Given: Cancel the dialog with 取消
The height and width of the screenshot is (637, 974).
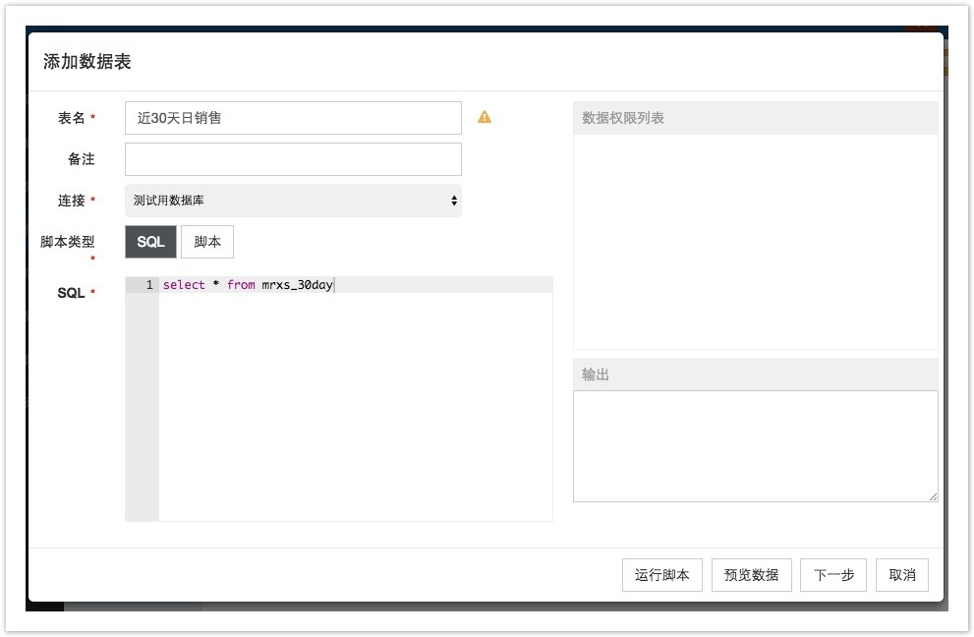Looking at the screenshot, I should [x=902, y=575].
